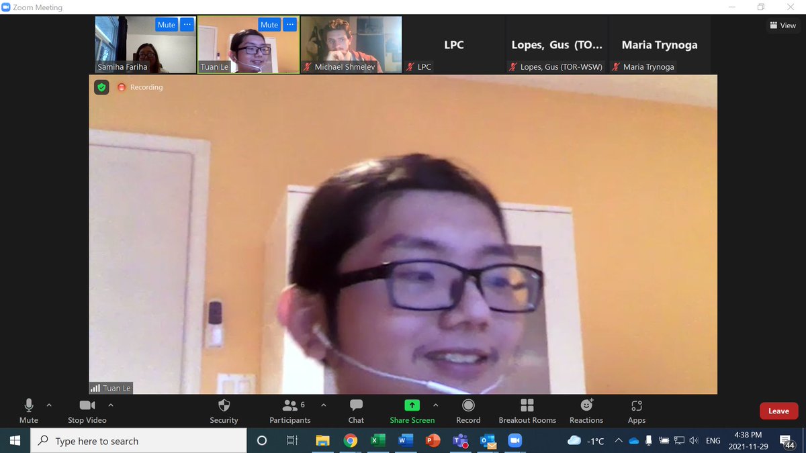Select Michael Shmelev's video thumbnail
The image size is (806, 453).
(x=351, y=45)
